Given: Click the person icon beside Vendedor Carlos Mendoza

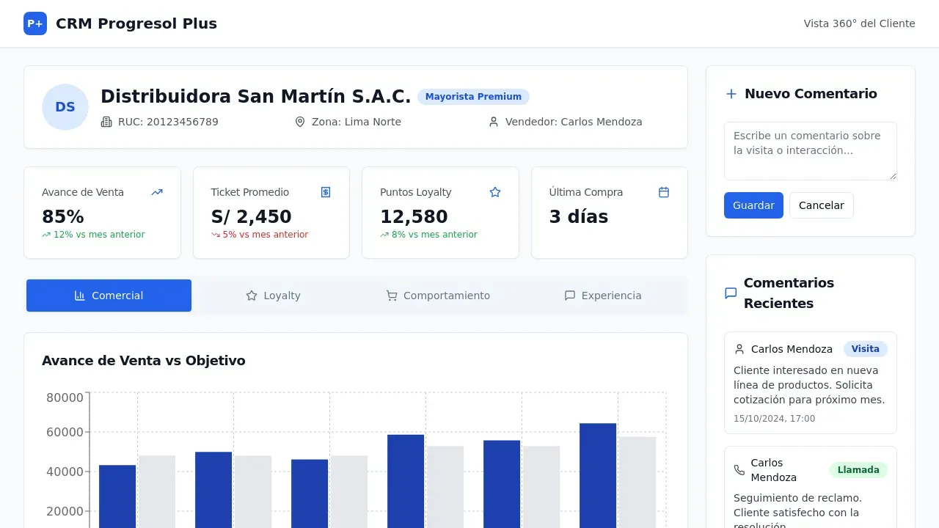Looking at the screenshot, I should coord(492,122).
